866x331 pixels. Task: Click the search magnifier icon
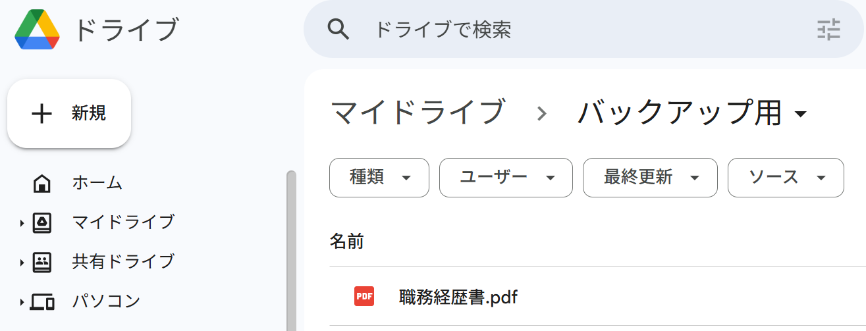point(338,30)
